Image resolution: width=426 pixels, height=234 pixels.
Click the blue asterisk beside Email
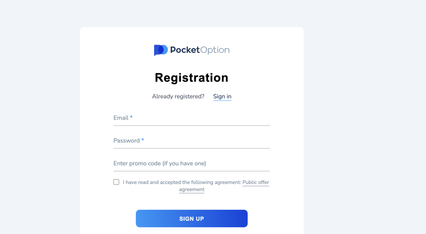(131, 117)
